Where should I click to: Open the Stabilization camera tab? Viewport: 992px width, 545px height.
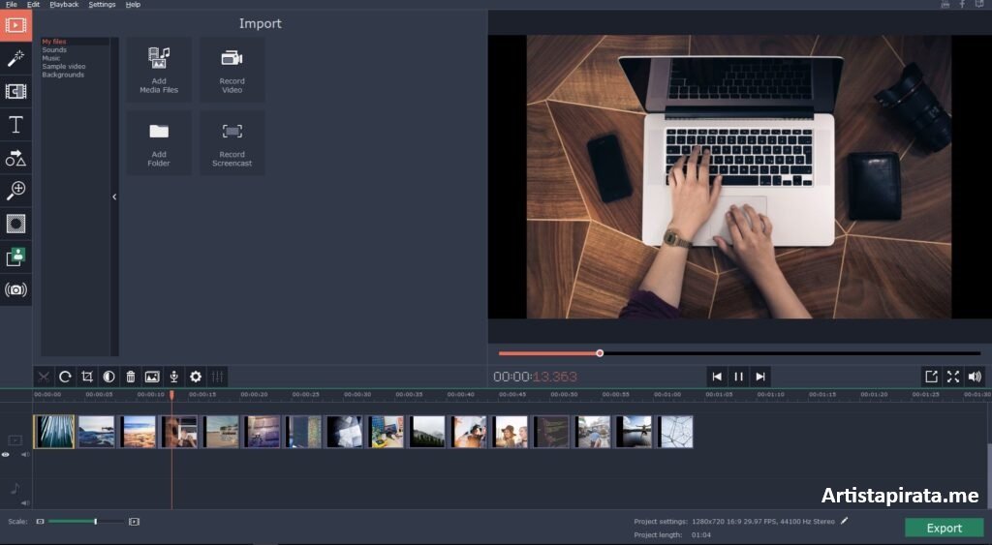[15, 289]
